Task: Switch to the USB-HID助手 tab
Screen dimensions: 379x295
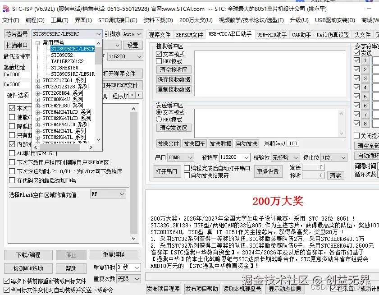Action: click(x=272, y=35)
